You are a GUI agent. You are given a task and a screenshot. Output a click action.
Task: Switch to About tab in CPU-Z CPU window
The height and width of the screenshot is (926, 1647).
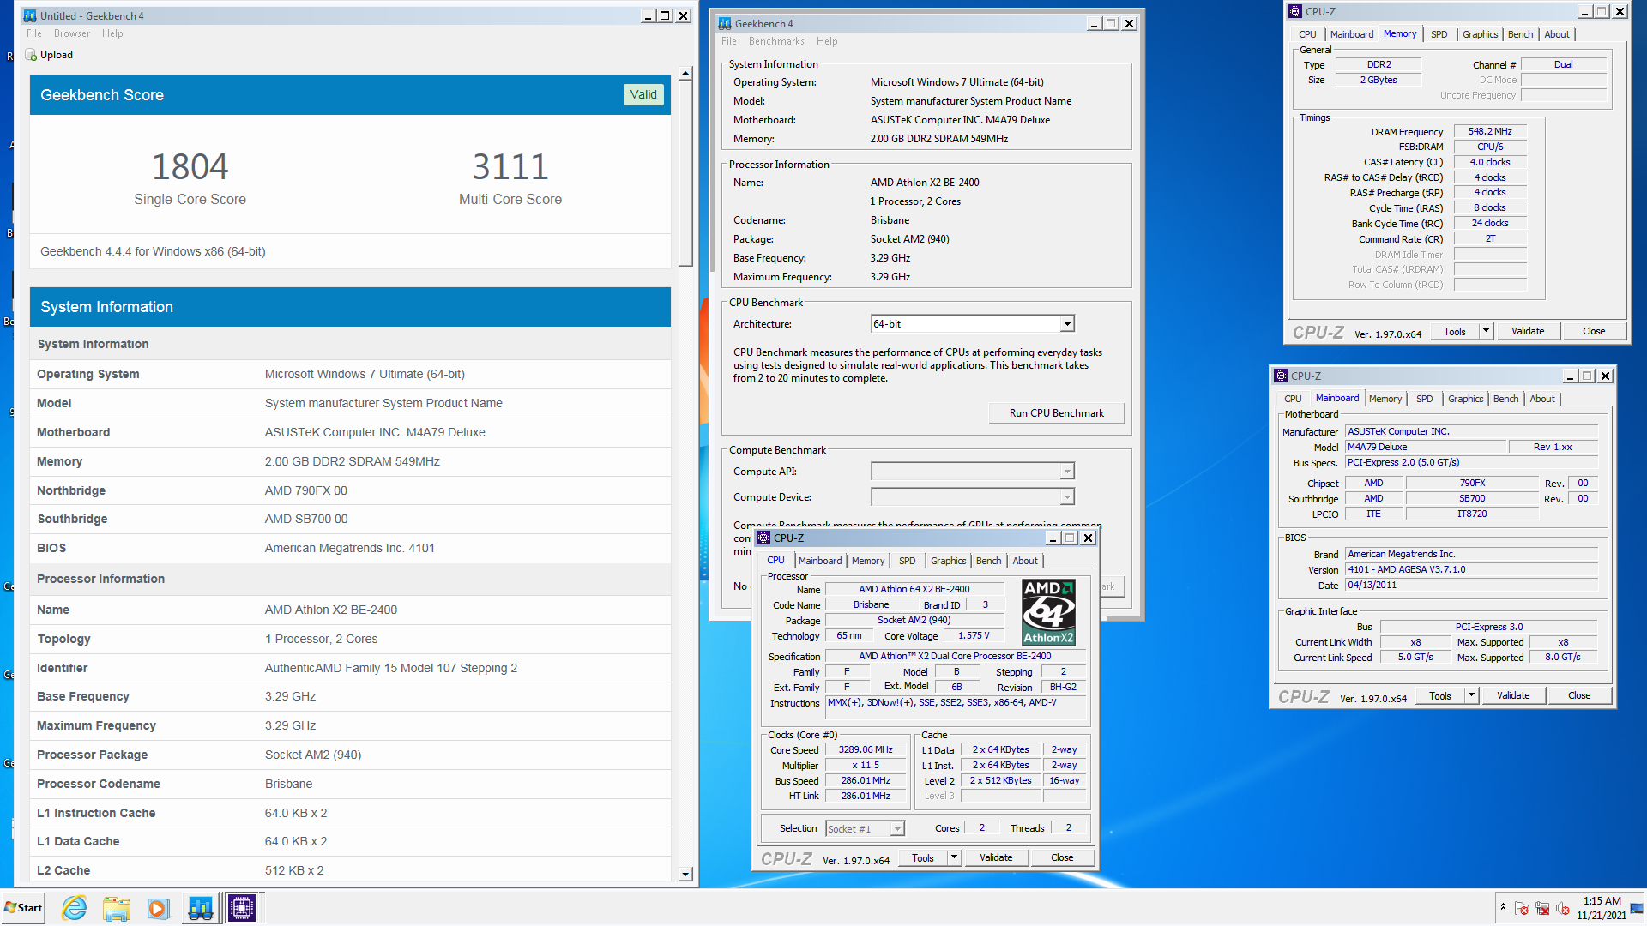click(1025, 561)
